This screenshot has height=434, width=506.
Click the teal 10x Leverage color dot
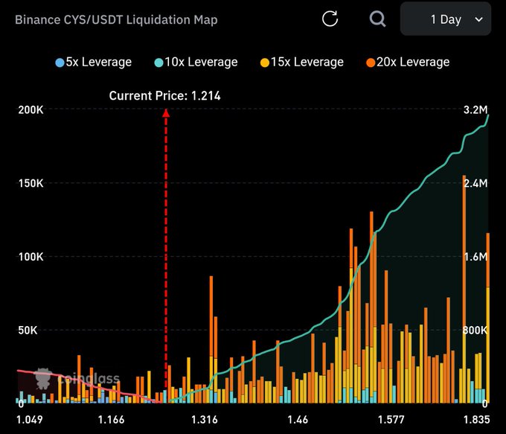point(158,63)
